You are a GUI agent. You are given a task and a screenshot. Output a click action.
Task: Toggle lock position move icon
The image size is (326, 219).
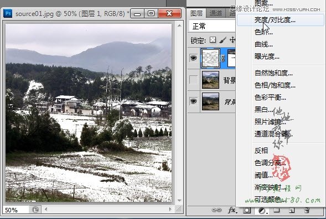tap(232, 40)
